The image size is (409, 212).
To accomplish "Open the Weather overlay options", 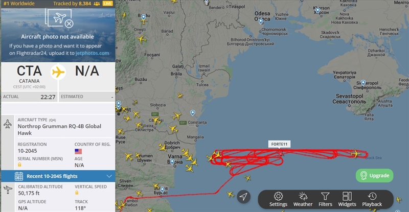I will click(303, 199).
